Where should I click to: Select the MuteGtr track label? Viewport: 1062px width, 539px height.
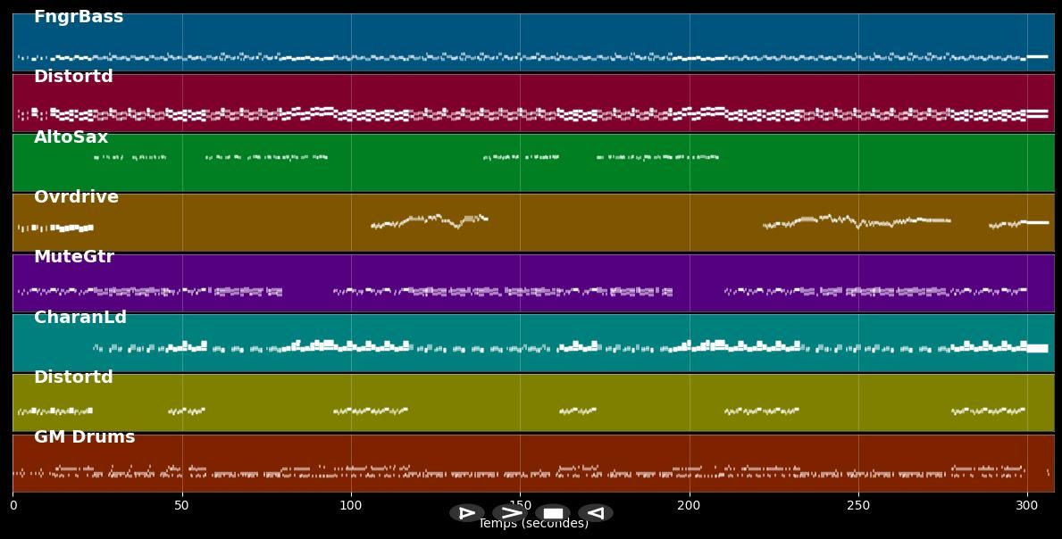[x=74, y=257]
